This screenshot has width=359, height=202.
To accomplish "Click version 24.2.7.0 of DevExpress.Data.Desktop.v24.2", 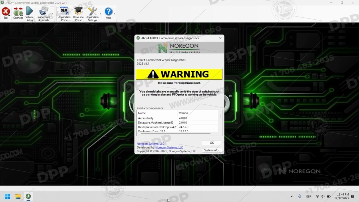I will click(x=184, y=127).
